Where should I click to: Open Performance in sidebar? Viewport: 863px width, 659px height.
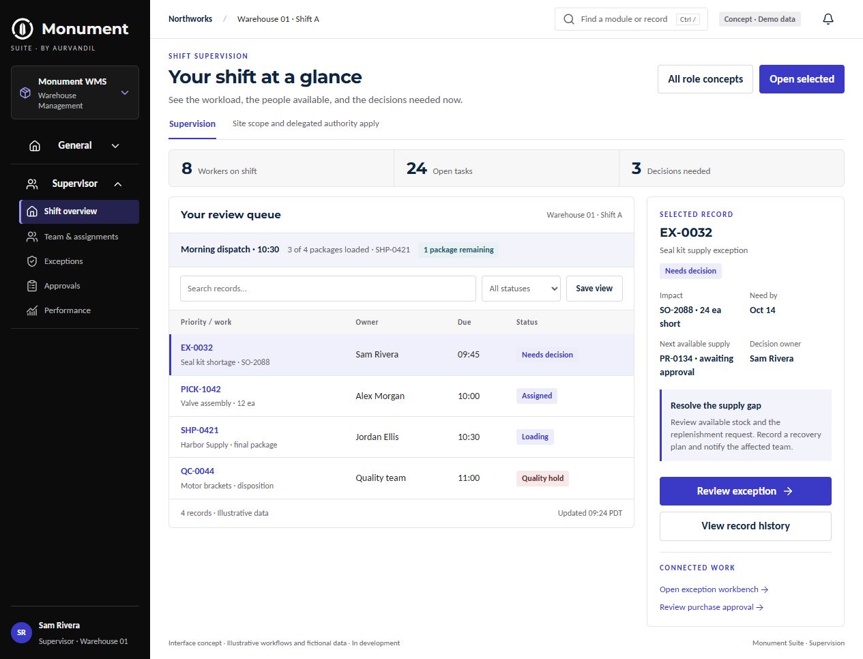pos(79,310)
